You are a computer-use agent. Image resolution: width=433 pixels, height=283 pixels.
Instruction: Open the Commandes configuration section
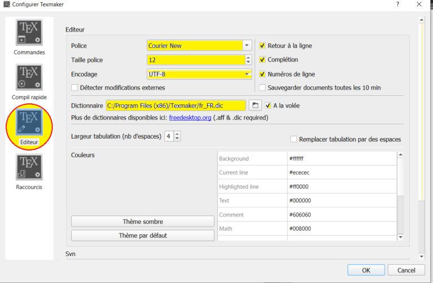point(29,37)
